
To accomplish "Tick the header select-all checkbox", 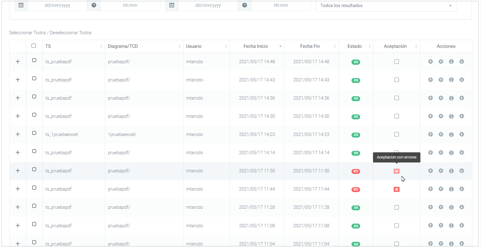I will [x=34, y=46].
